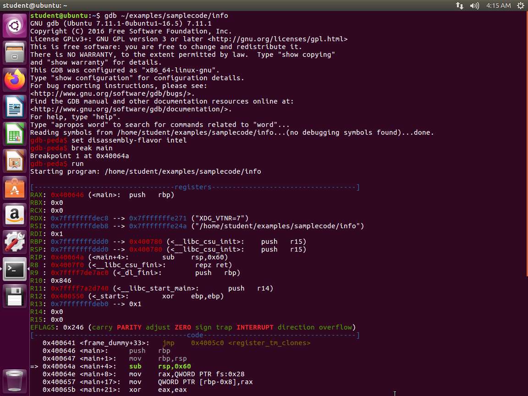Open the Trash at the launcher bottom

tap(15, 380)
